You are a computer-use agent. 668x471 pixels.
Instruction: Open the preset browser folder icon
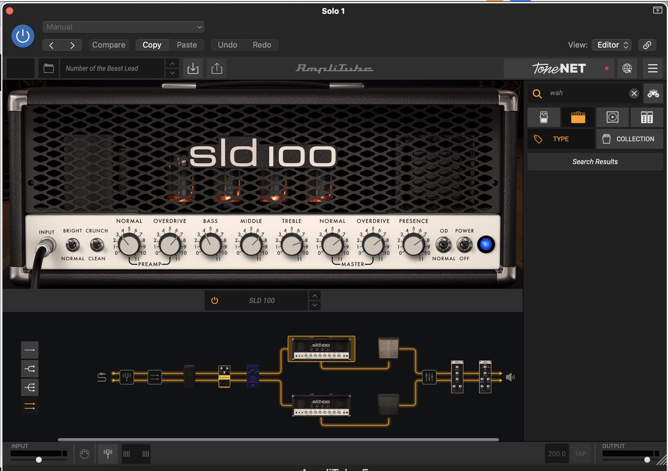(x=49, y=68)
